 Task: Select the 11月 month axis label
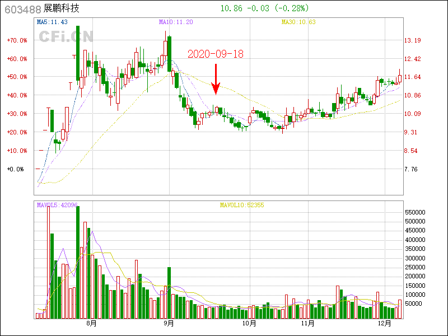[307, 324]
